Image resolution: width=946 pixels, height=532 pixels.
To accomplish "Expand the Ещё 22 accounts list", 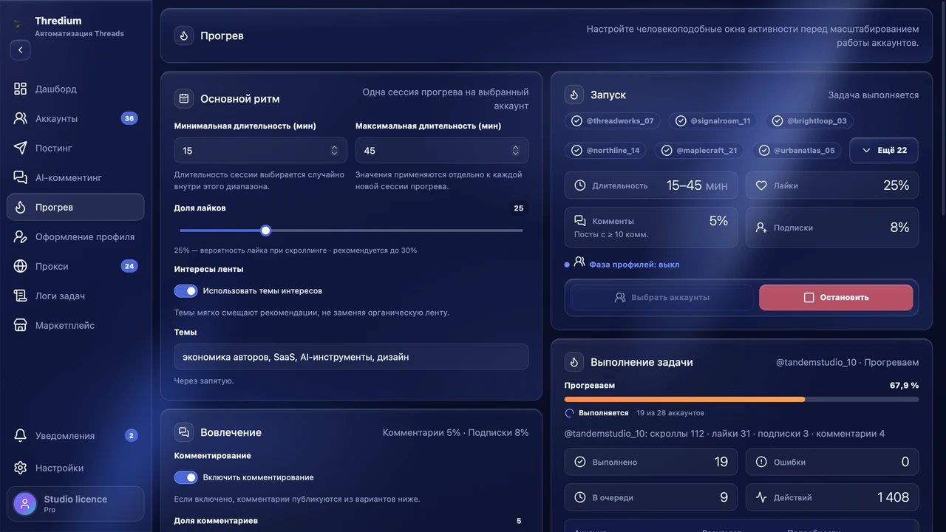I will pyautogui.click(x=884, y=150).
